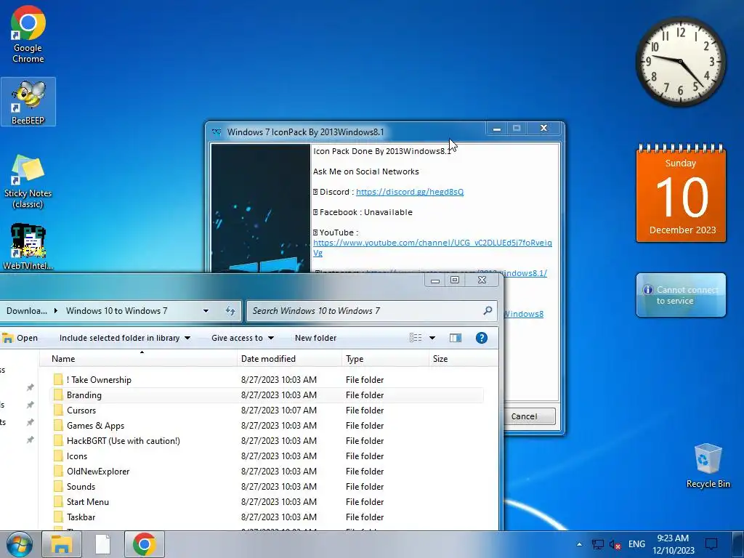Select the OldNewExplorer folder

267,471
